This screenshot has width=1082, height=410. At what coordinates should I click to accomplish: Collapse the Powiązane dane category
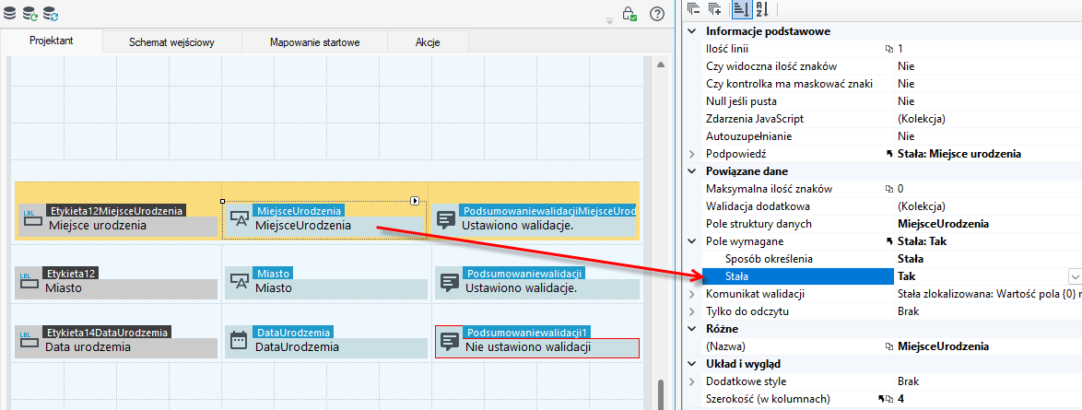point(692,171)
